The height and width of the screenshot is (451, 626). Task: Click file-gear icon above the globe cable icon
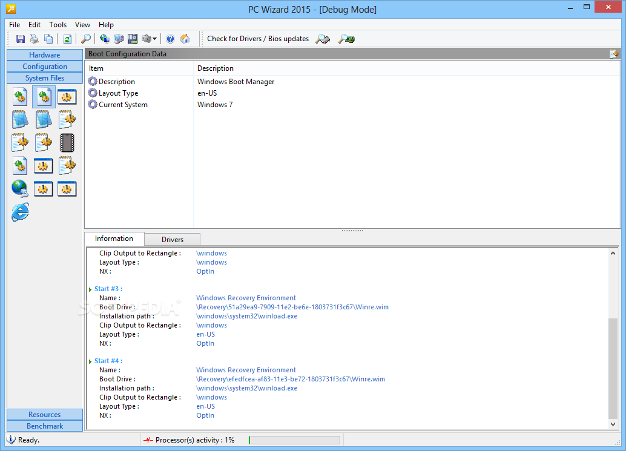[x=20, y=166]
